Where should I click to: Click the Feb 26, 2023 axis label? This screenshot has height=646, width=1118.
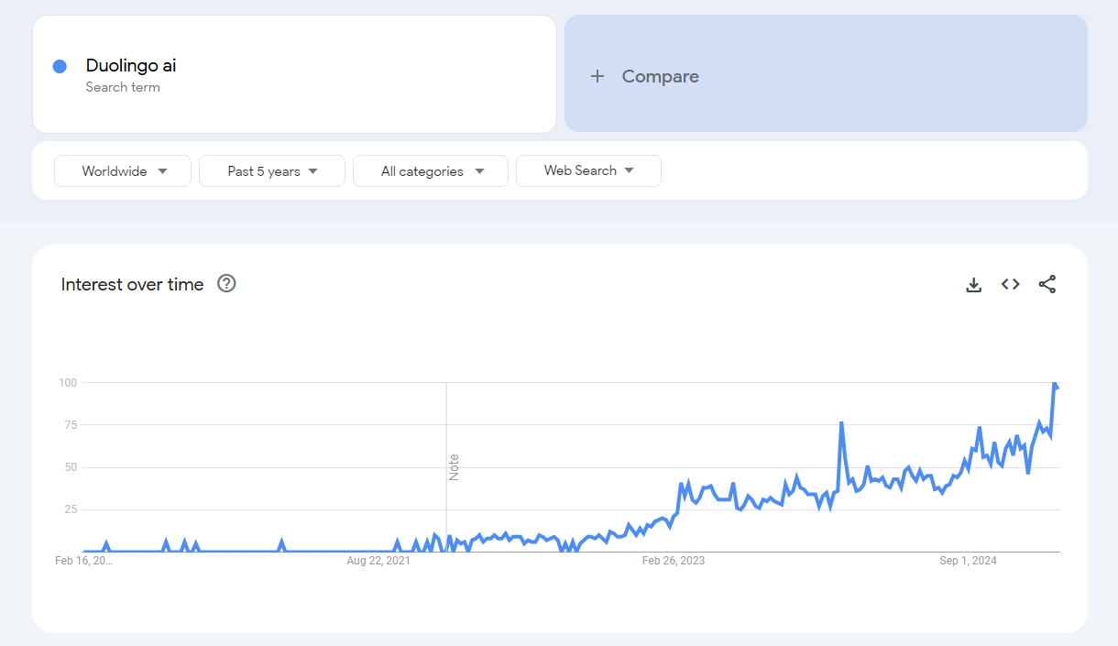pyautogui.click(x=674, y=560)
